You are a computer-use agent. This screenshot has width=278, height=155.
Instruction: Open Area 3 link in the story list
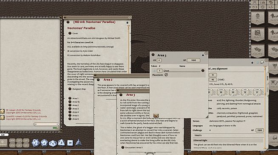[x=70, y=108]
